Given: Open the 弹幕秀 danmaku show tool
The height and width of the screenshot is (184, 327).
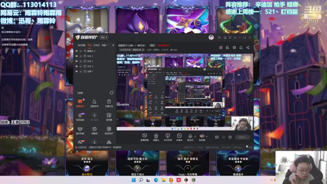Looking at the screenshot, I should pos(94,130).
